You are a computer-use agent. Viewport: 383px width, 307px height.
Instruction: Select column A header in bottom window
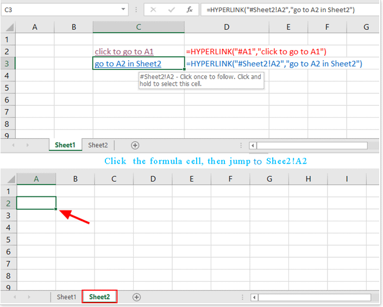[x=36, y=179]
